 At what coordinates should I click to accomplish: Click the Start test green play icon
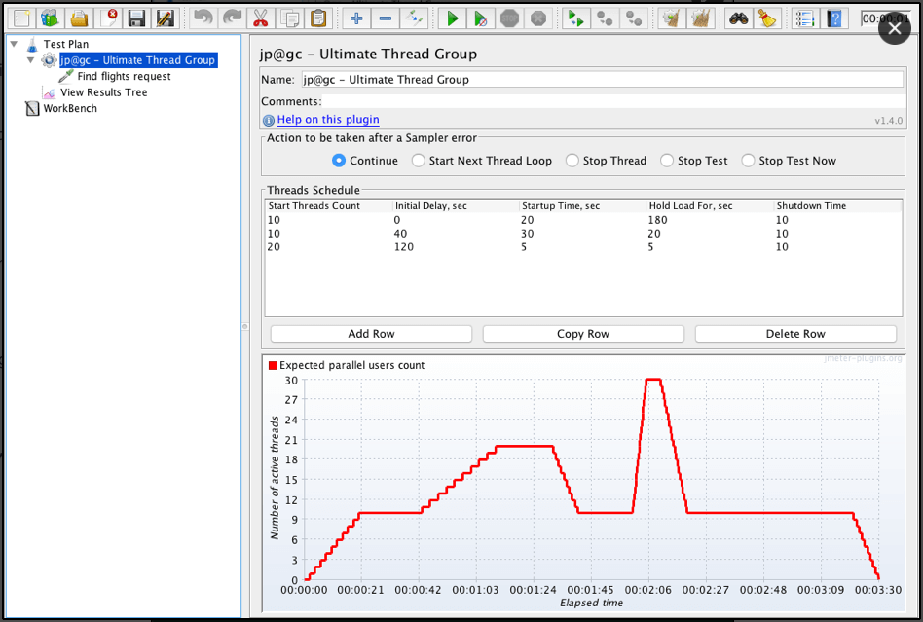[x=452, y=18]
